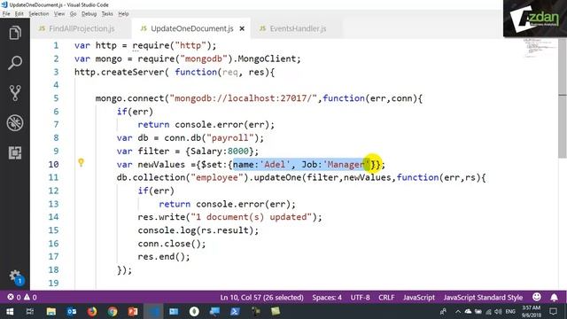Open Sticky Notes from the taskbar
The width and height of the screenshot is (567, 319).
[276, 311]
